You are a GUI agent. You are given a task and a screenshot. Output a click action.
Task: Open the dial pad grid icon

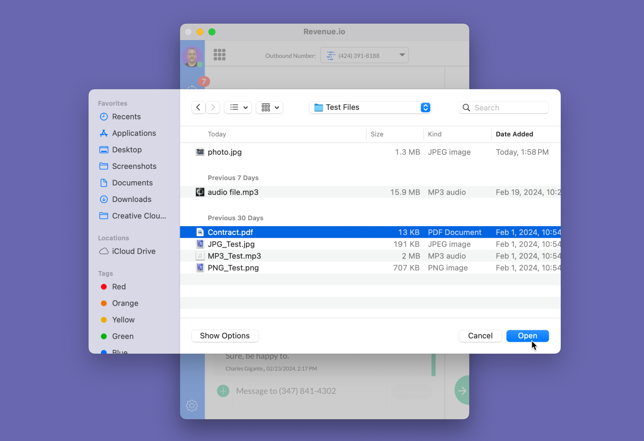(219, 55)
